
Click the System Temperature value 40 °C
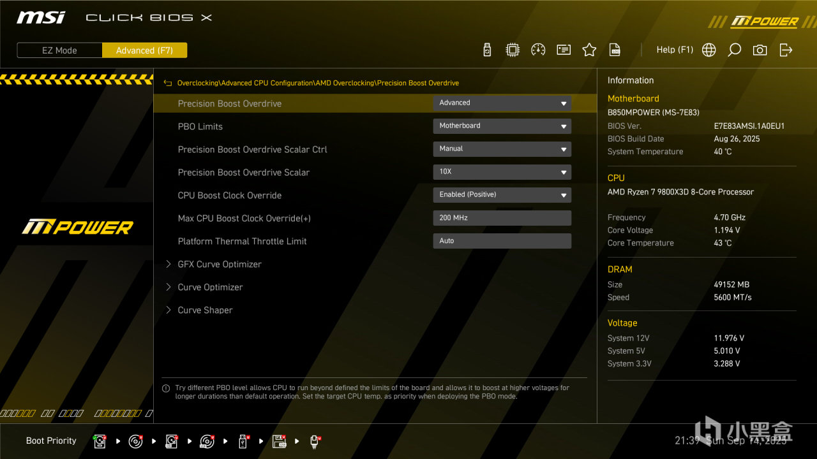coord(723,152)
